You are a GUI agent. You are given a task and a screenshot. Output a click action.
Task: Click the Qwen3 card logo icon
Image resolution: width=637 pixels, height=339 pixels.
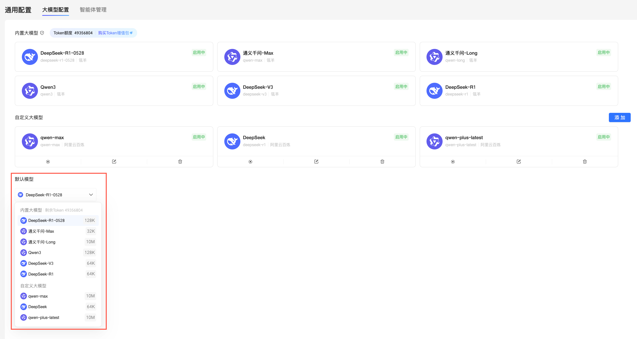tap(30, 91)
